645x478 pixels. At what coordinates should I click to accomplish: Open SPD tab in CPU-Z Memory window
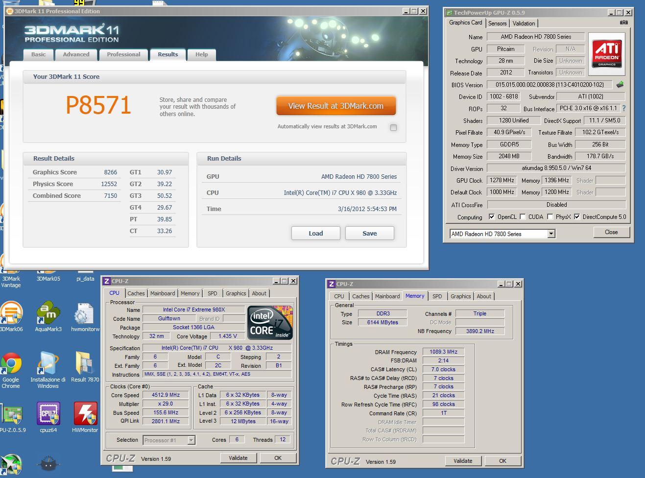coord(437,296)
